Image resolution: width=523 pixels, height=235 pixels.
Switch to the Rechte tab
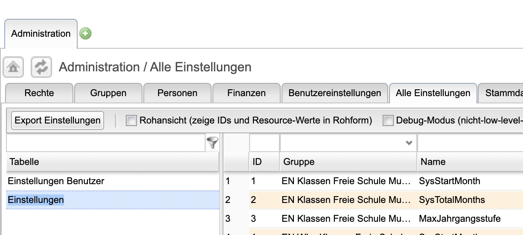tap(39, 93)
